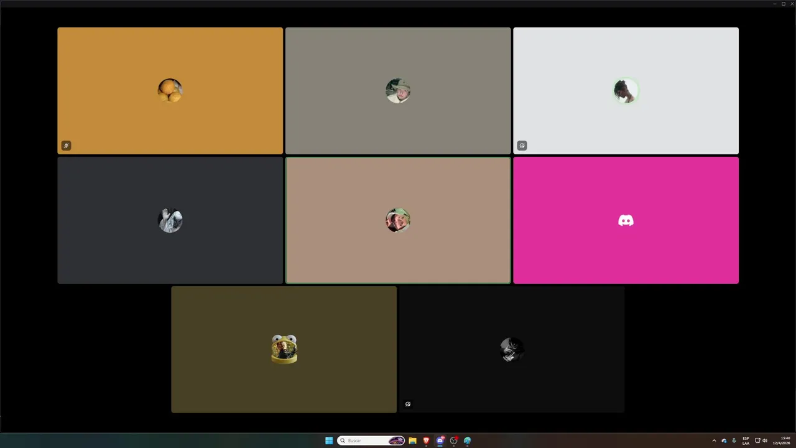Show hidden system tray icons

(714, 441)
